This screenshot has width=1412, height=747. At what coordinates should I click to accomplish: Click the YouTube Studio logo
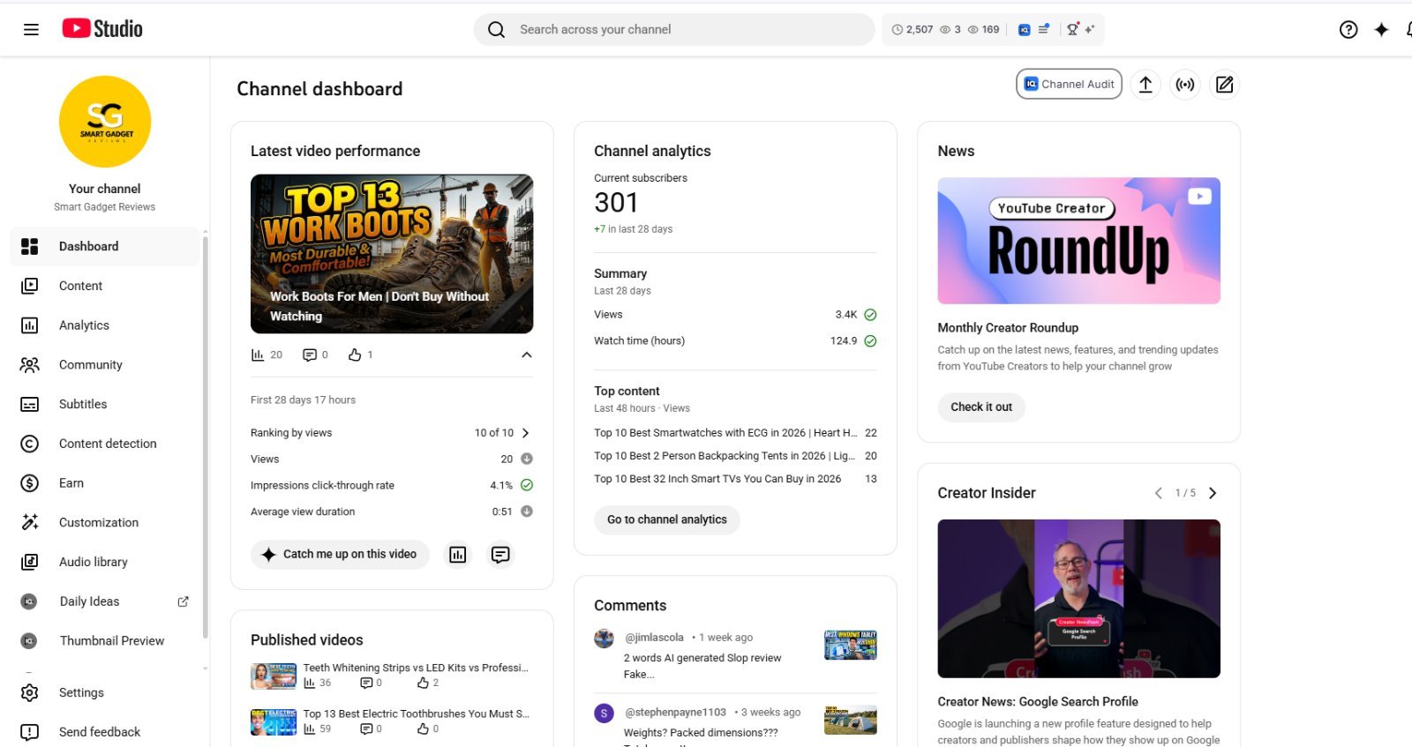(102, 29)
